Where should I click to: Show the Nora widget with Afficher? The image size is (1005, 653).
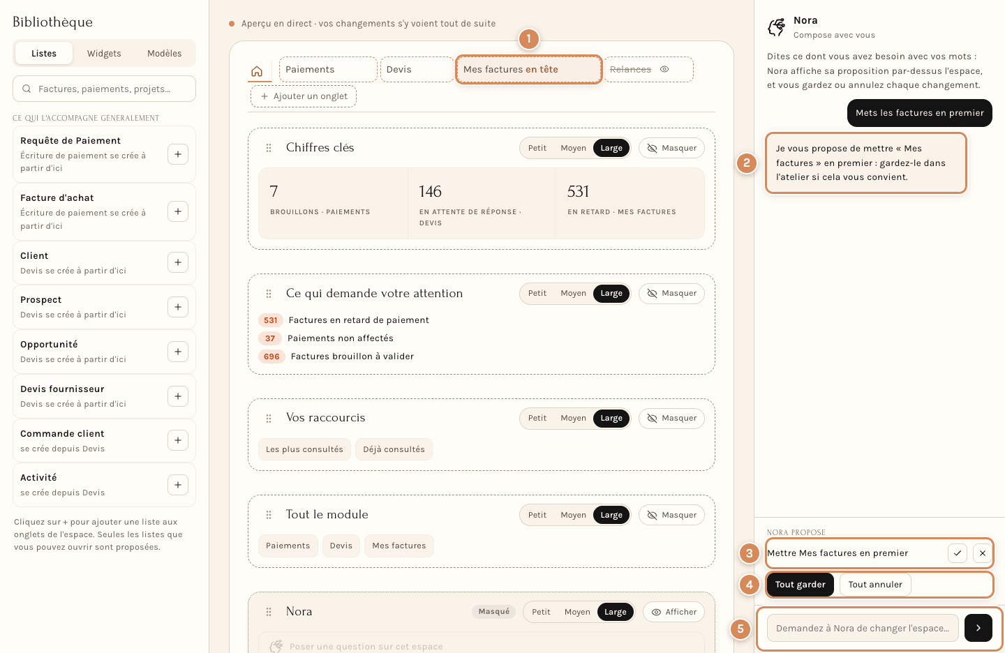point(674,612)
